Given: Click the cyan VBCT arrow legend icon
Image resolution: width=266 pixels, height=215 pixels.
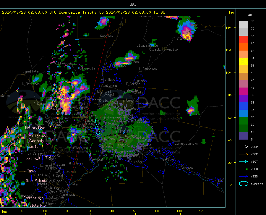Looking at the screenshot, I should click(244, 161).
